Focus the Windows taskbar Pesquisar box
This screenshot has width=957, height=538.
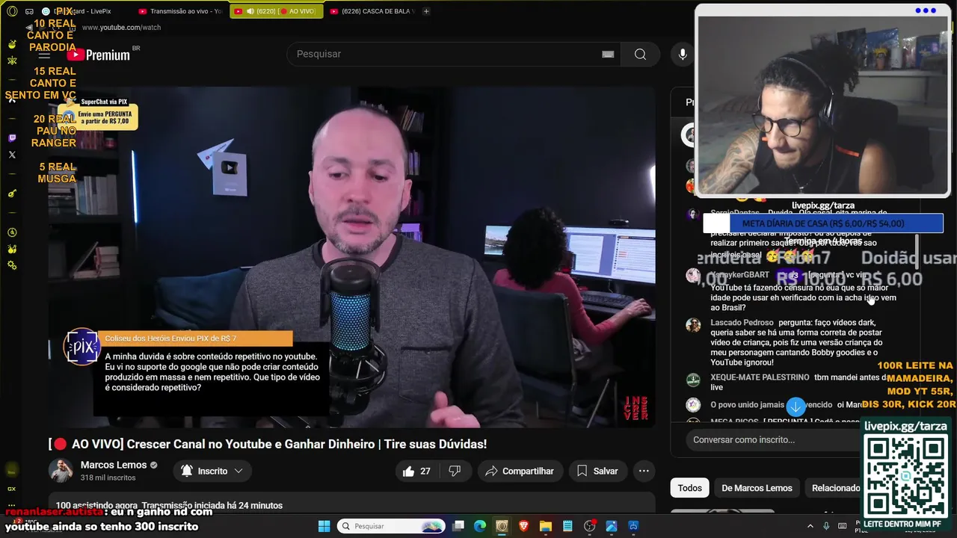[390, 526]
